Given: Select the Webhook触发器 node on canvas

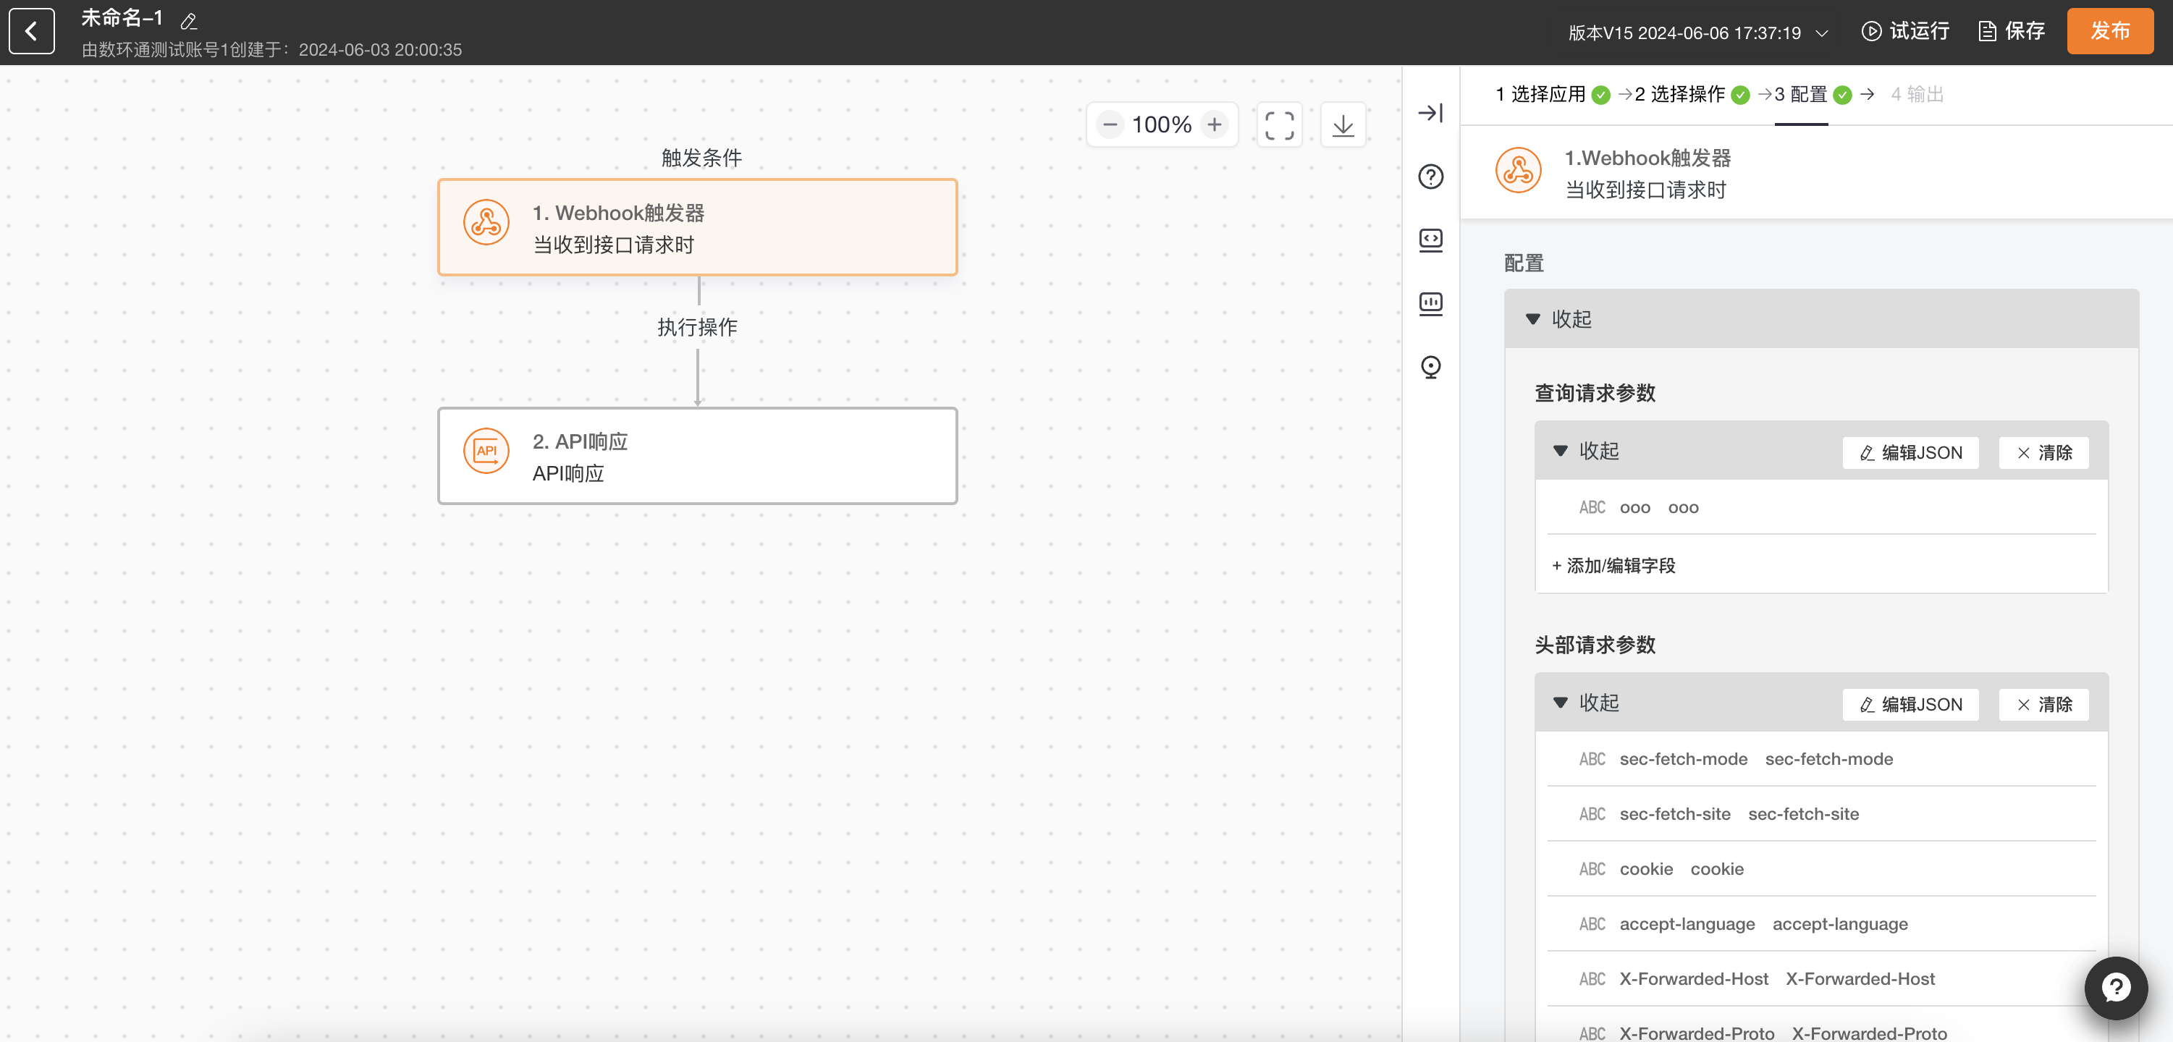Looking at the screenshot, I should coord(697,228).
